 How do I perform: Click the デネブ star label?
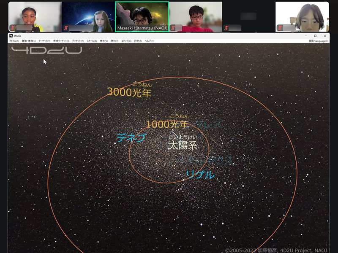point(131,138)
